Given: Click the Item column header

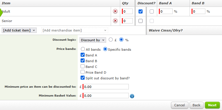Looking at the screenshot, I should coord(6,3).
